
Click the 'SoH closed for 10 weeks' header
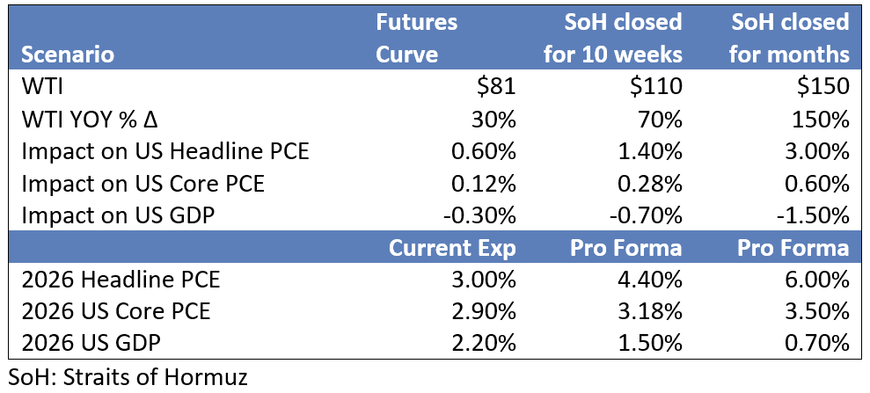pyautogui.click(x=613, y=38)
